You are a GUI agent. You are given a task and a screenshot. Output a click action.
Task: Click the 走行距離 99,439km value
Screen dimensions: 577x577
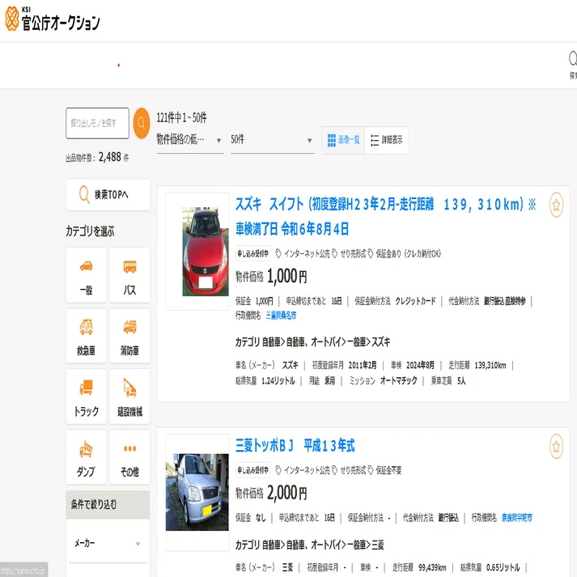[432, 568]
